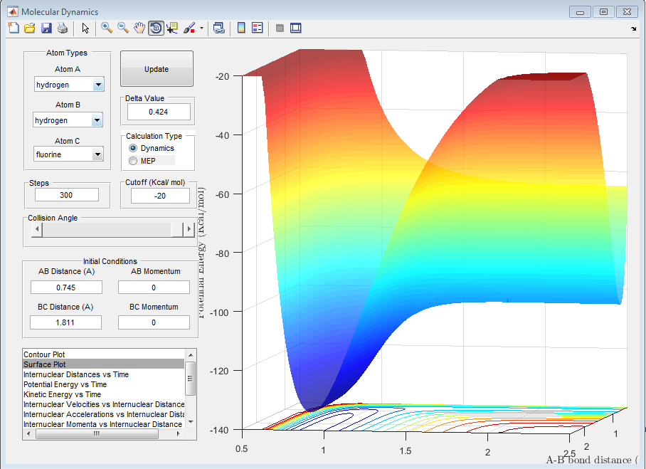Select the Data Cursor tool
The height and width of the screenshot is (469, 646).
click(x=172, y=28)
